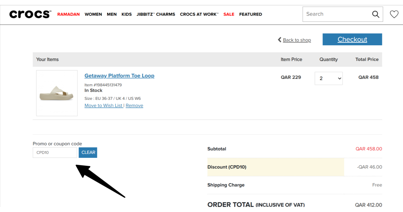Click the order total QAR 412.00

coord(369,205)
